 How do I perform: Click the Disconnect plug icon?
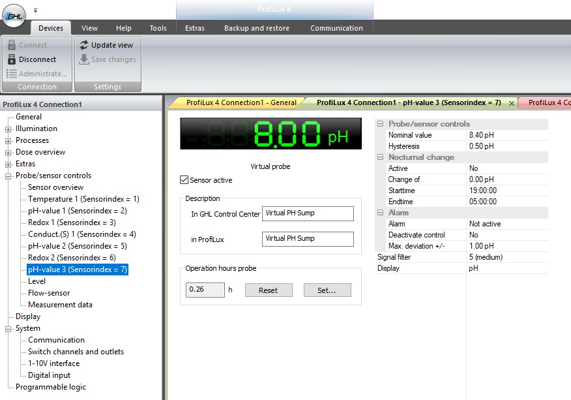click(12, 59)
